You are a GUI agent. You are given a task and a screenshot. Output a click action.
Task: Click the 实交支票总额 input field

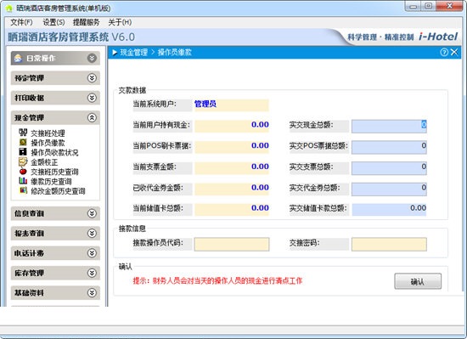389,168
